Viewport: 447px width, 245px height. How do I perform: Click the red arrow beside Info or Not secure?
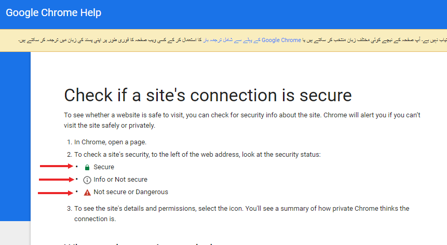click(x=57, y=180)
